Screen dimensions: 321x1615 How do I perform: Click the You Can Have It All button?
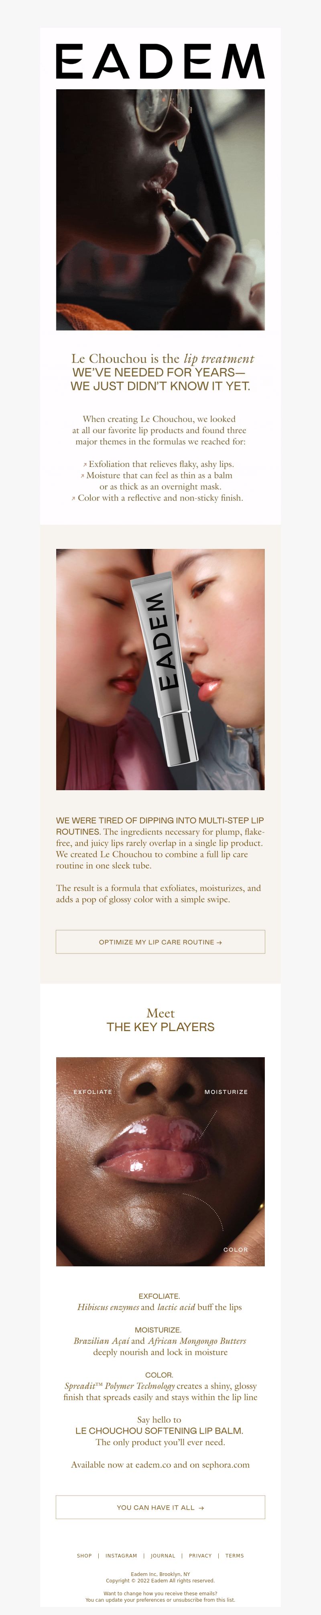(x=160, y=1507)
